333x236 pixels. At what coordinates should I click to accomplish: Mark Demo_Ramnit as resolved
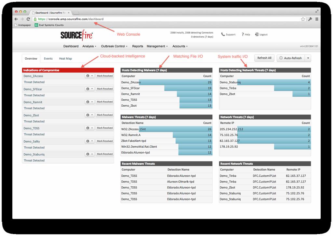[105, 102]
